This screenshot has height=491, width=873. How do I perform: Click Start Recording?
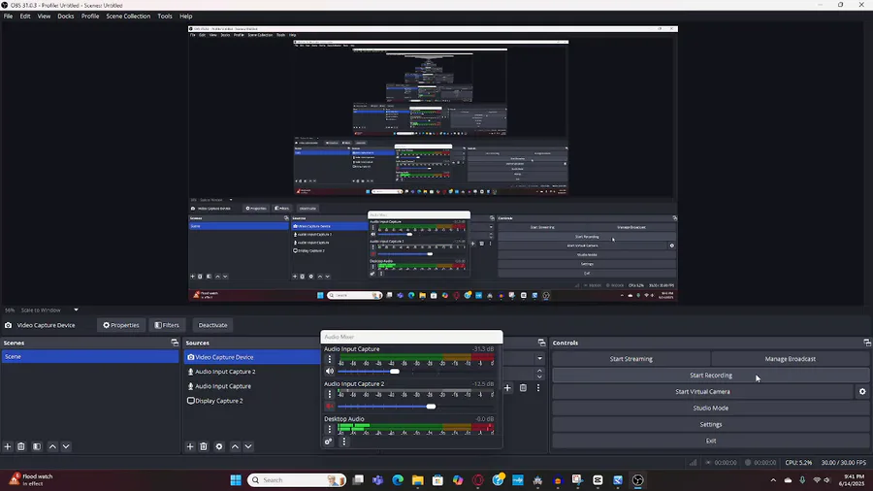710,376
